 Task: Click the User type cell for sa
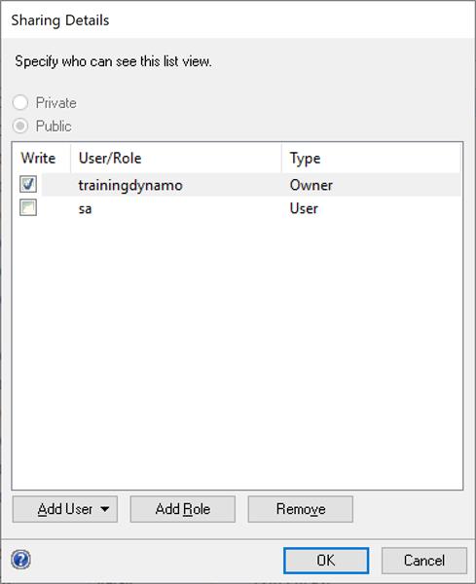pos(304,208)
